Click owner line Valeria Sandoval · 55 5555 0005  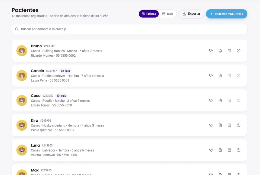pos(54,155)
